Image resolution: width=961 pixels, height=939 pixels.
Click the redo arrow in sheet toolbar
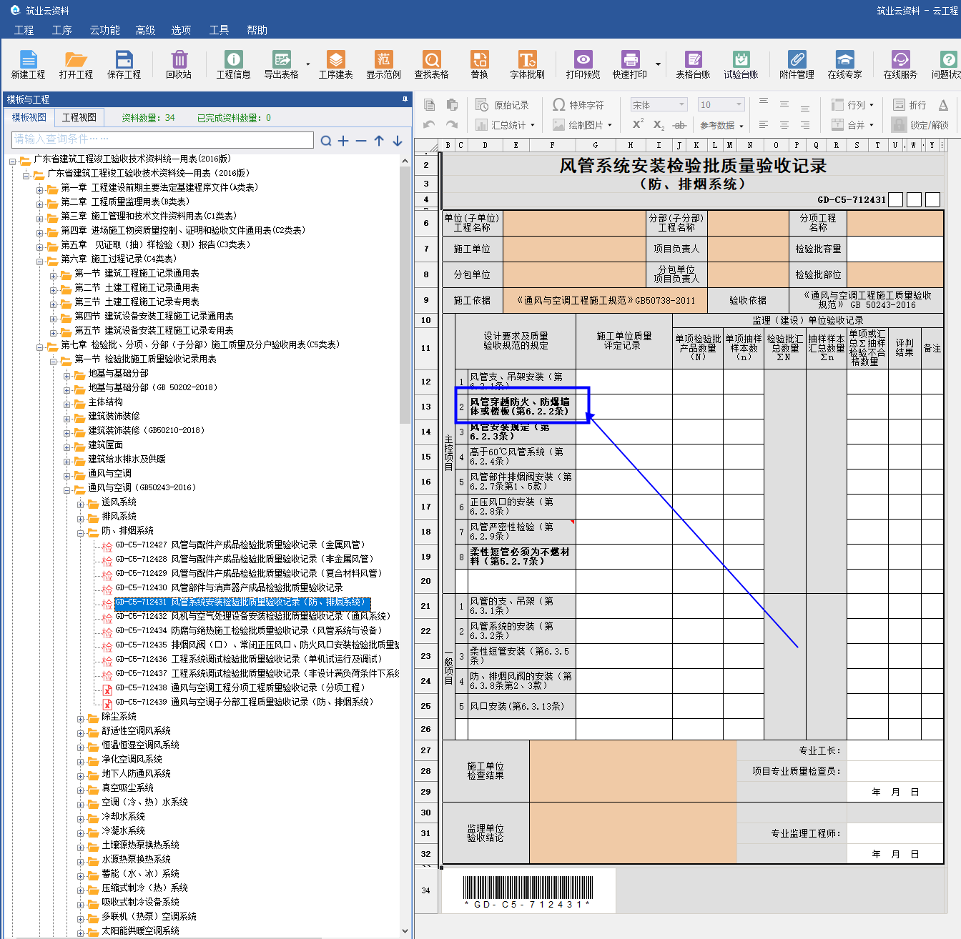click(x=452, y=125)
